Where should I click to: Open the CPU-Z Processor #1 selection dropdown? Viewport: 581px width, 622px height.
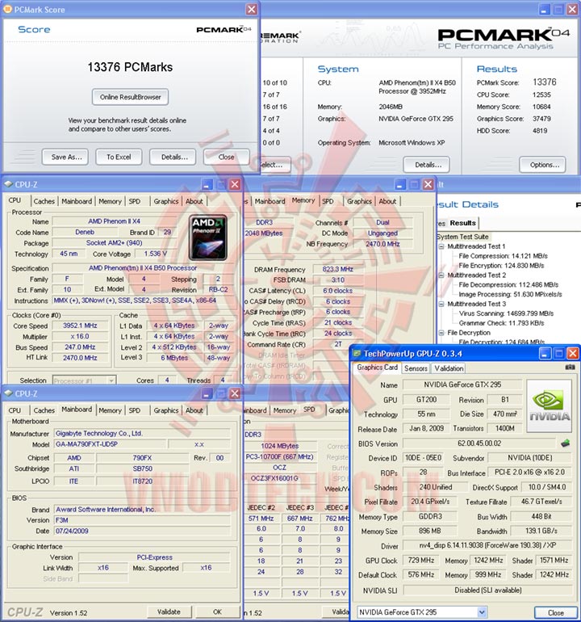click(x=111, y=380)
